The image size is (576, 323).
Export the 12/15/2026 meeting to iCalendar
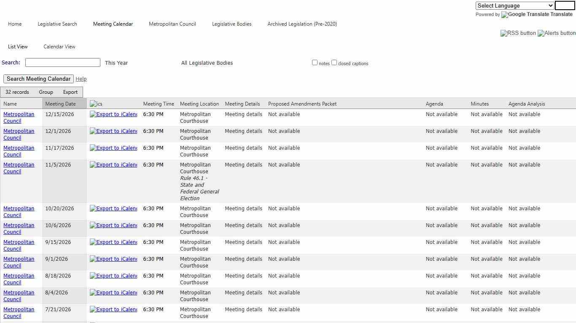(113, 114)
